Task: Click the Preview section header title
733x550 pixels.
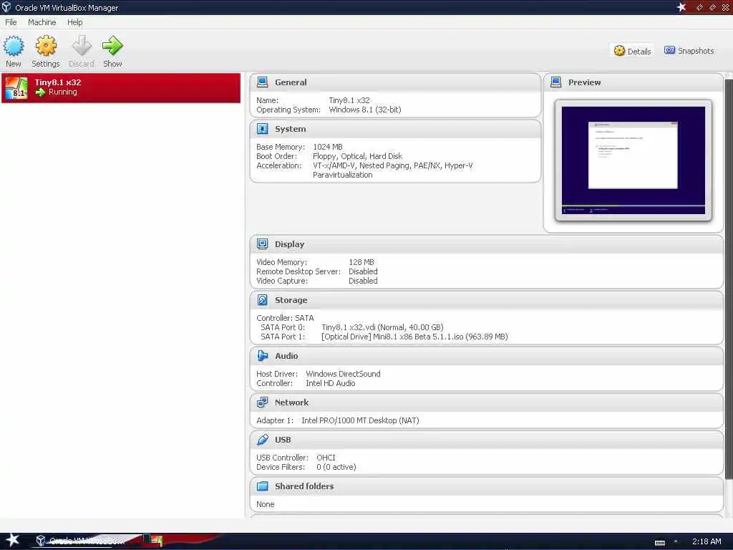Action: 584,82
